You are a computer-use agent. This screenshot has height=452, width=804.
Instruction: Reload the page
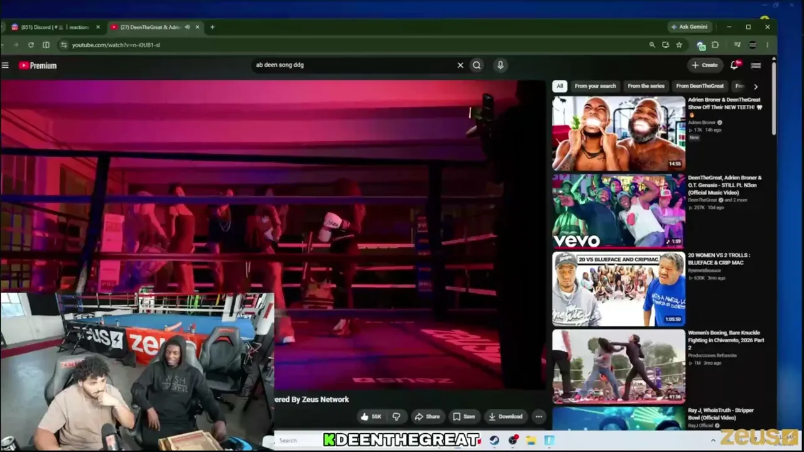click(x=31, y=45)
